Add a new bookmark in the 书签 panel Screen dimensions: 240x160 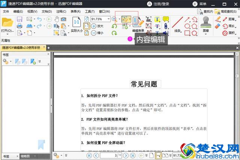[33, 61]
